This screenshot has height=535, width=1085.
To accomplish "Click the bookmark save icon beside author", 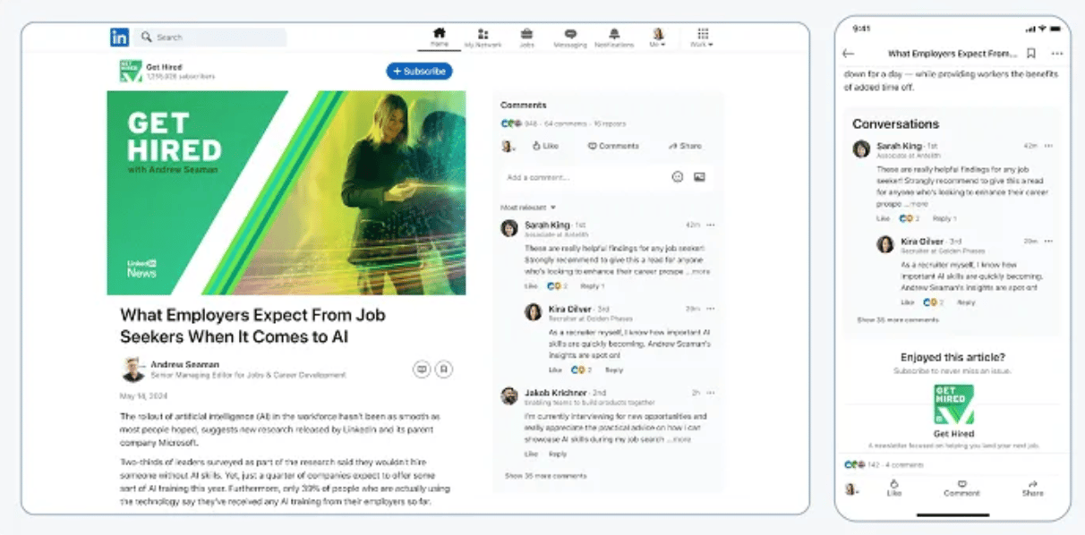I will [443, 369].
